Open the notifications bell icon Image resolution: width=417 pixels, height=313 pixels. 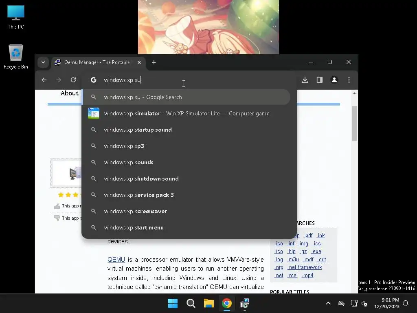pos(406,303)
